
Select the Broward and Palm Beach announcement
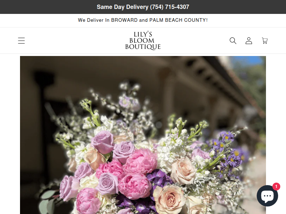point(143,20)
